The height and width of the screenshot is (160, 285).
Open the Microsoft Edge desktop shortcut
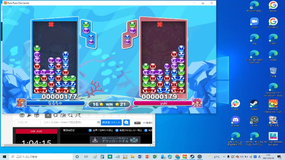click(254, 7)
